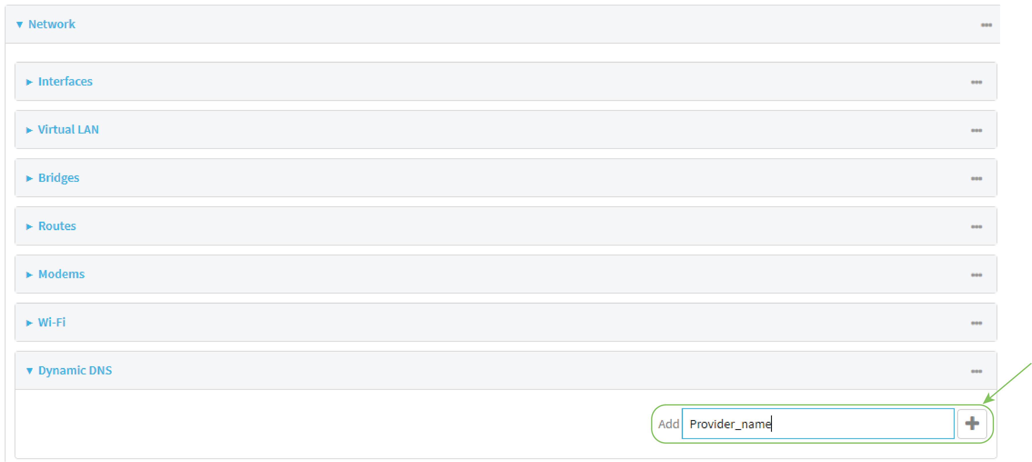Click the Routes section heading

point(57,226)
